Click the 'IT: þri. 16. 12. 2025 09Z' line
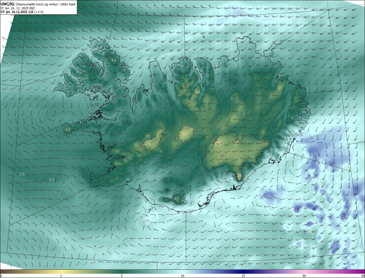The image size is (365, 278). pyautogui.click(x=18, y=8)
